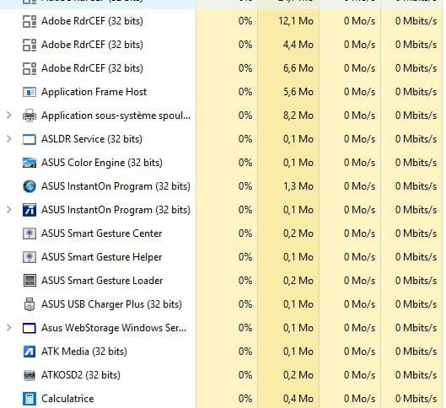The width and height of the screenshot is (446, 408).
Task: Click the Calculatrice calculator icon
Action: click(x=30, y=399)
